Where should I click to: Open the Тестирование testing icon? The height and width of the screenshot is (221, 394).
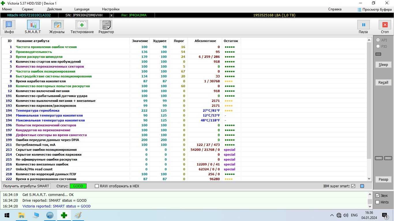(82, 27)
